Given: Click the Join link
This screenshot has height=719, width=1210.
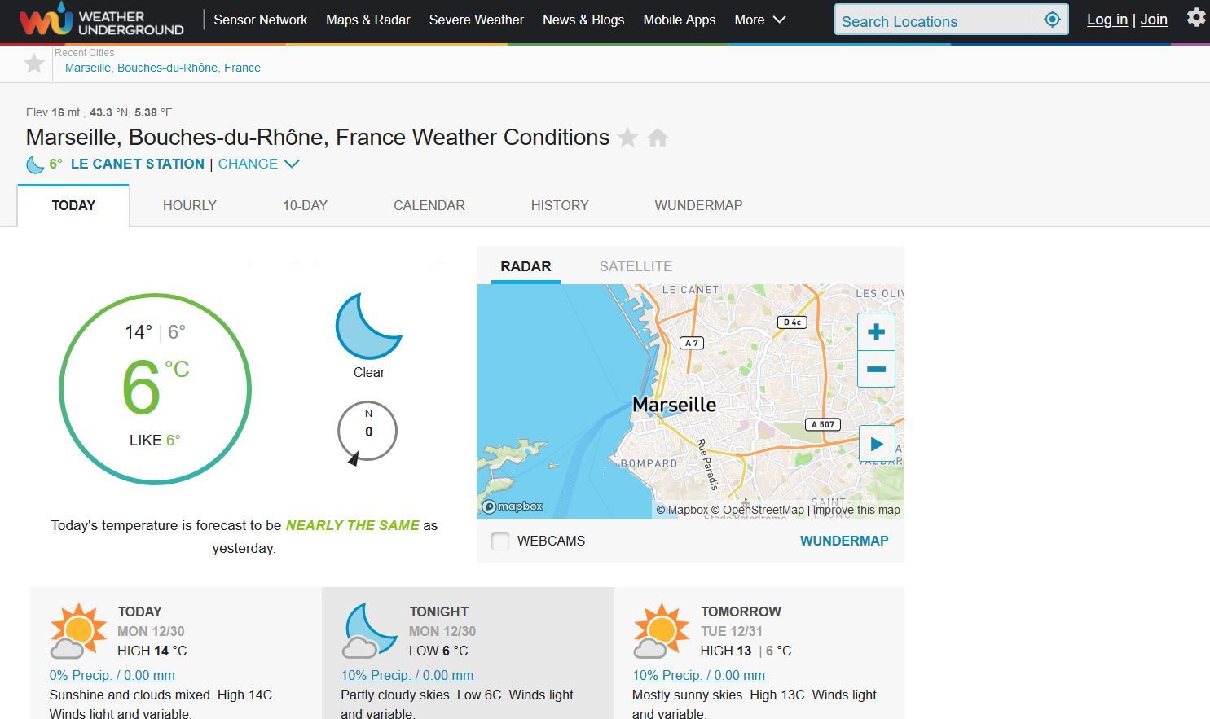Looking at the screenshot, I should [1154, 20].
